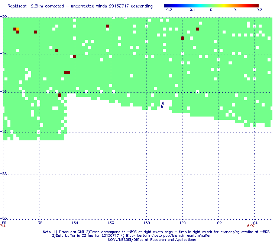Click the orange data cell near 151
This screenshot has height=242, width=275.
pos(18,29)
